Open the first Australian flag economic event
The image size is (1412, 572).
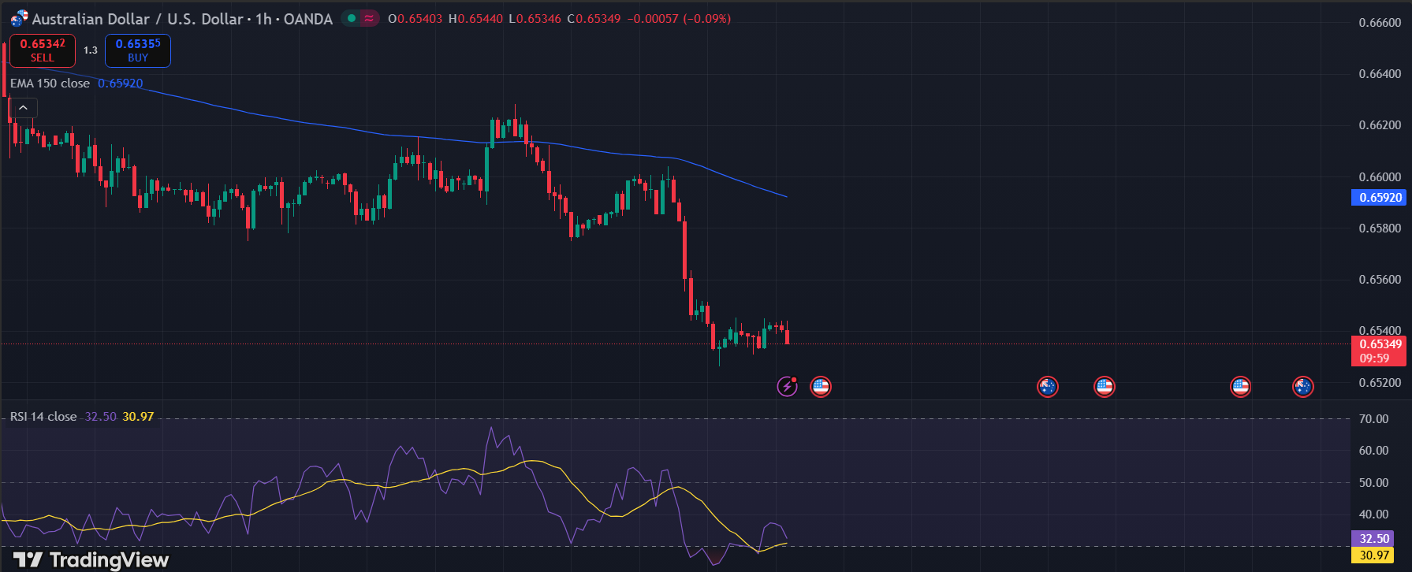1047,386
